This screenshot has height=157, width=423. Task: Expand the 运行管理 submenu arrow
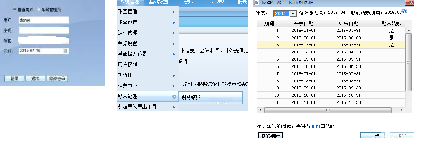(174, 33)
